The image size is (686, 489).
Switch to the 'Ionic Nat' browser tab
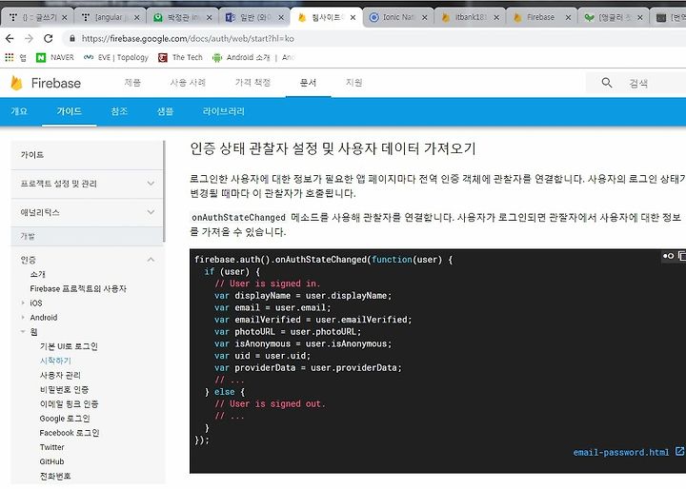[397, 17]
